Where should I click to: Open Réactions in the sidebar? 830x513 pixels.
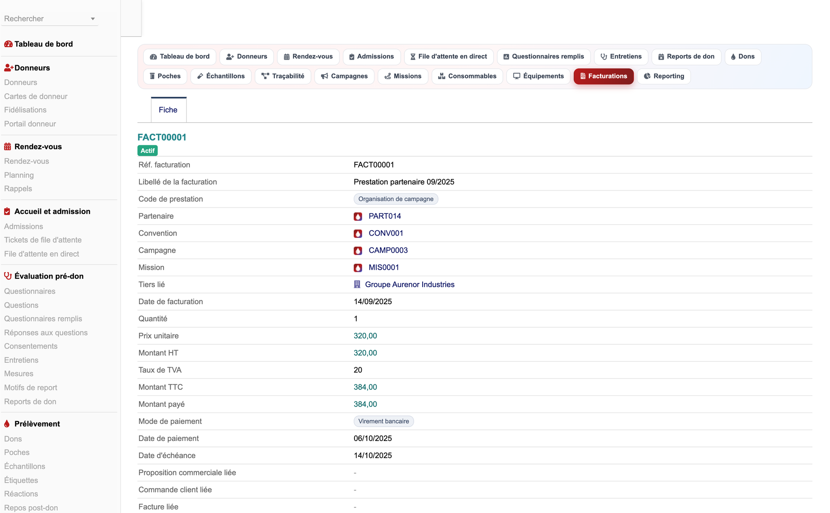tap(21, 494)
